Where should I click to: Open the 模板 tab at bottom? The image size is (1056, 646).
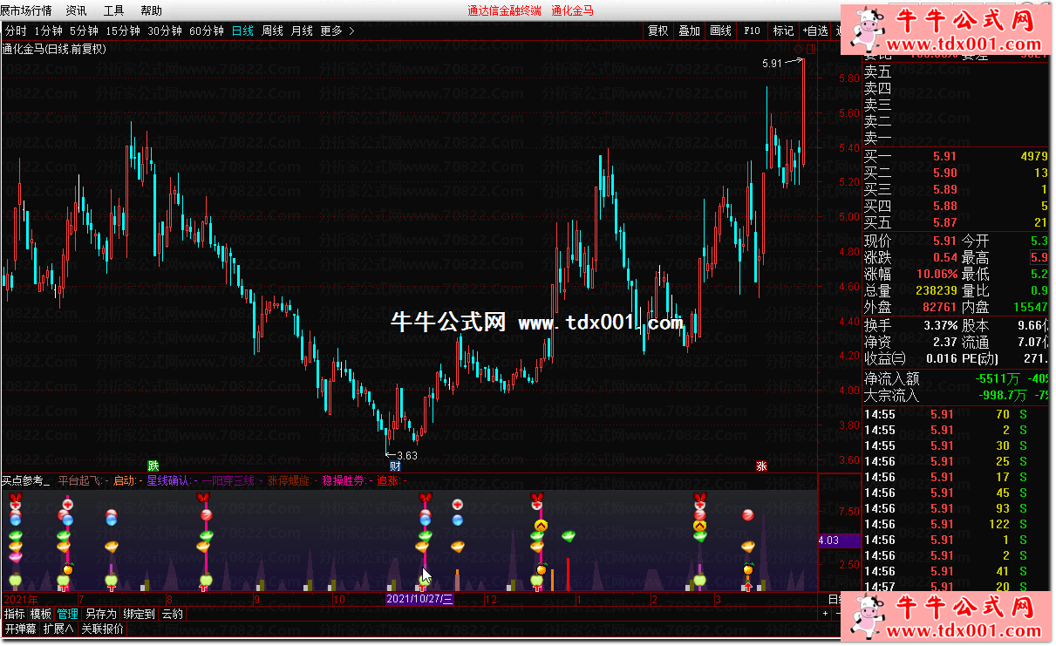click(x=40, y=614)
